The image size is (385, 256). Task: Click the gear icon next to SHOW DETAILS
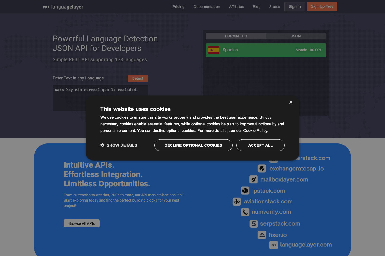[102, 145]
